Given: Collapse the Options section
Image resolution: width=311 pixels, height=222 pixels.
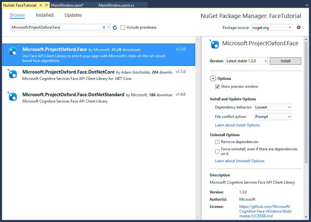Looking at the screenshot, I should [x=213, y=79].
